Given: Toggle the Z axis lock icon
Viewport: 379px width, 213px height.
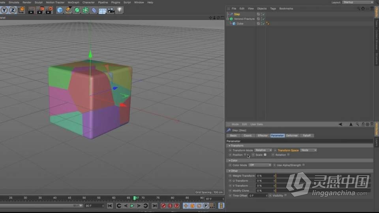Looking at the screenshot, I should click(x=13, y=10).
